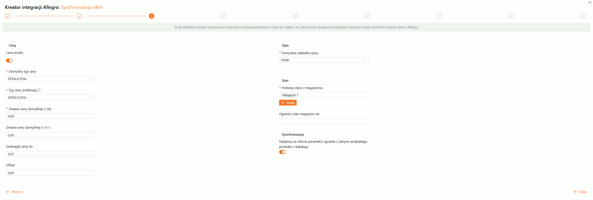
Task: Remove the Magazyn tag with its x icon
Action: (298, 95)
